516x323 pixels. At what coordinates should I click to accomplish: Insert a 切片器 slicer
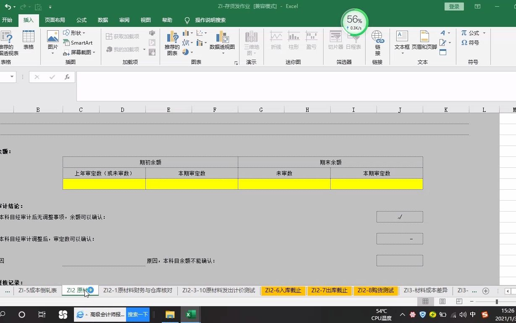[335, 42]
